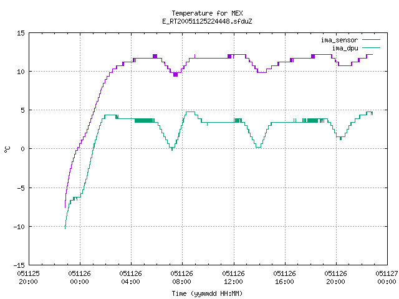This screenshot has height=299, width=399.
Task: Click the chart title 'Temperature for MEX'
Action: coord(207,13)
